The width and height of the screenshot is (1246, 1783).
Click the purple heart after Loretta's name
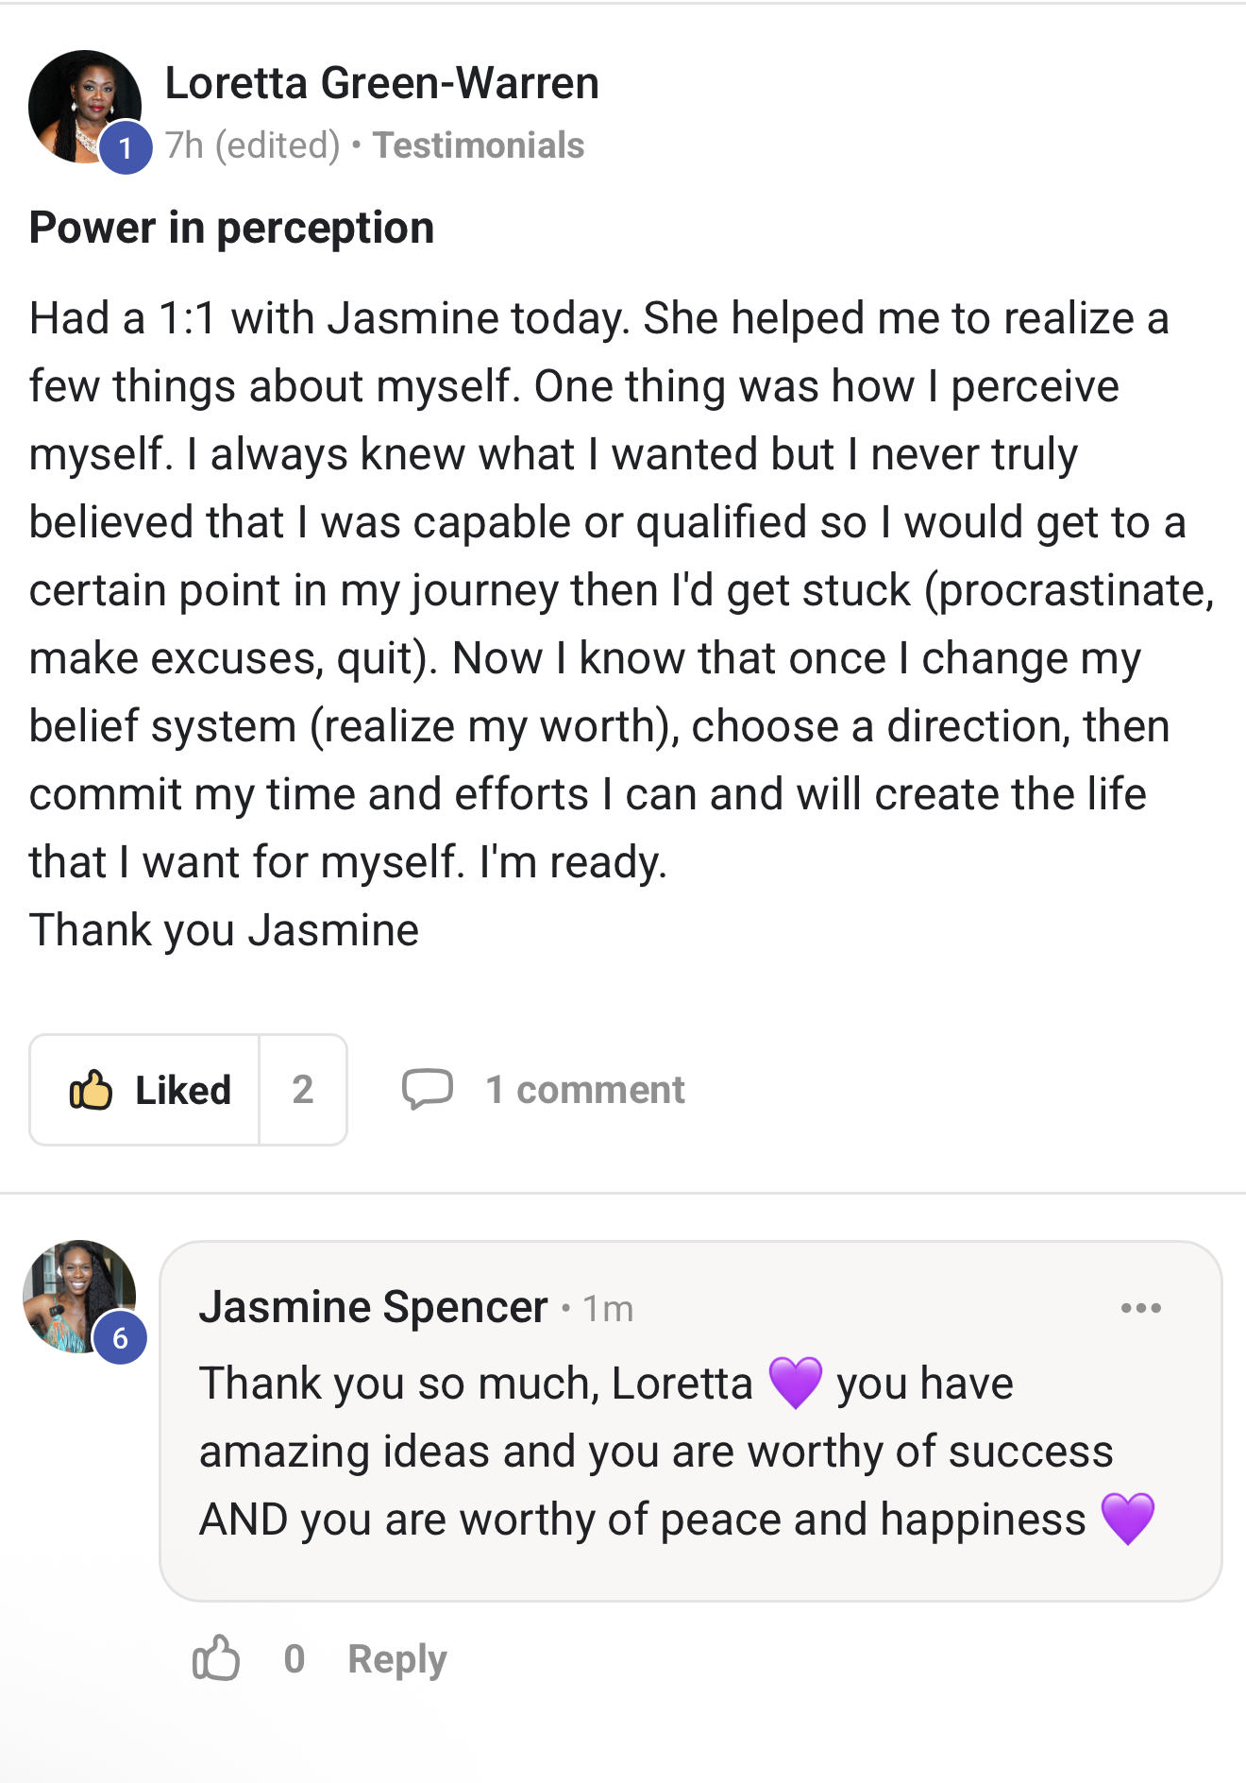click(795, 1384)
